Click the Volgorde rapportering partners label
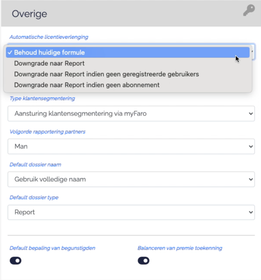This screenshot has height=280, width=261. 47,132
